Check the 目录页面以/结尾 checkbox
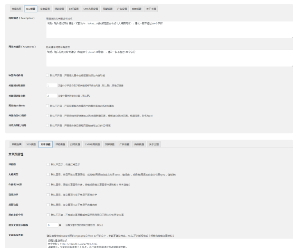 tap(48, 126)
